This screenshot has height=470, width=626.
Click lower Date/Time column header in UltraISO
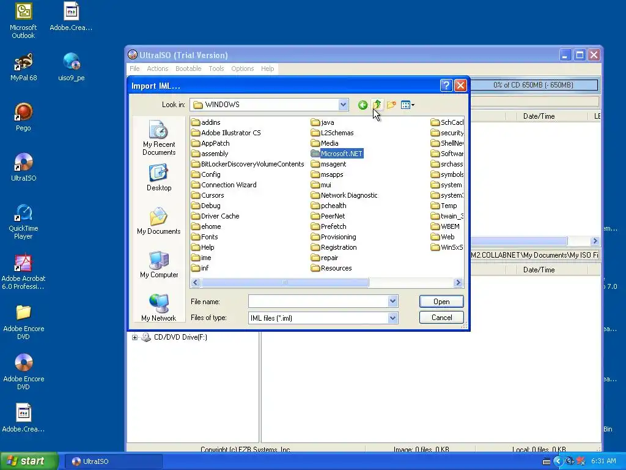coord(539,270)
